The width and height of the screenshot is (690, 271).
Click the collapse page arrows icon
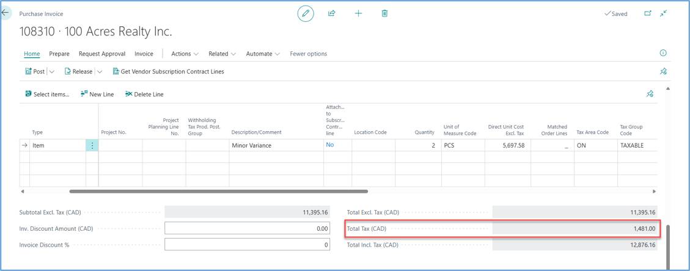point(663,13)
